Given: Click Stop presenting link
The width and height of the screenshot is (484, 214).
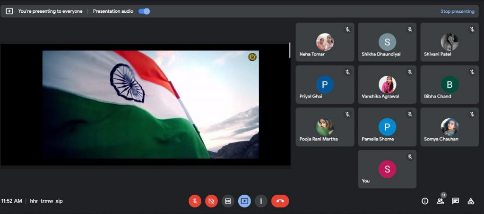Looking at the screenshot, I should [x=457, y=11].
